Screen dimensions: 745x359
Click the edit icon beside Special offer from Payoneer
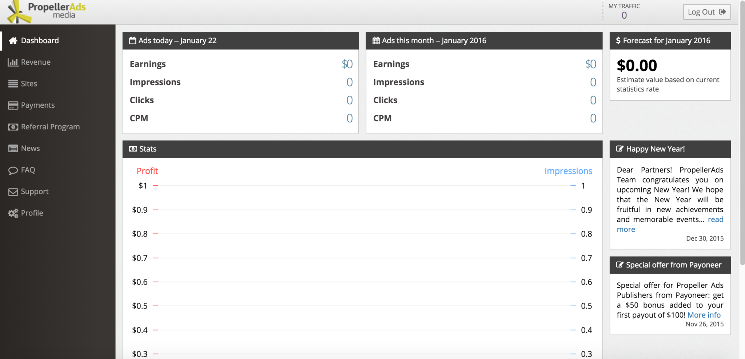pyautogui.click(x=619, y=265)
